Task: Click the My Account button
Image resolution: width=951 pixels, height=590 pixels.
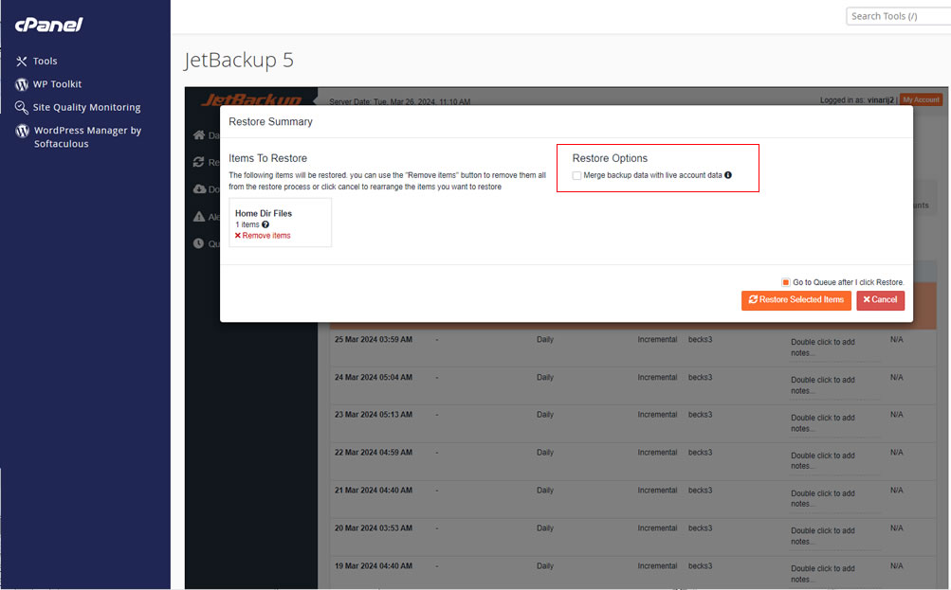Action: pos(921,99)
